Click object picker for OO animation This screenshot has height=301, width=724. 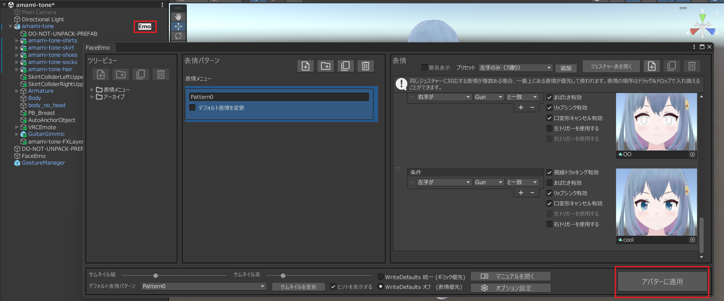pos(693,154)
